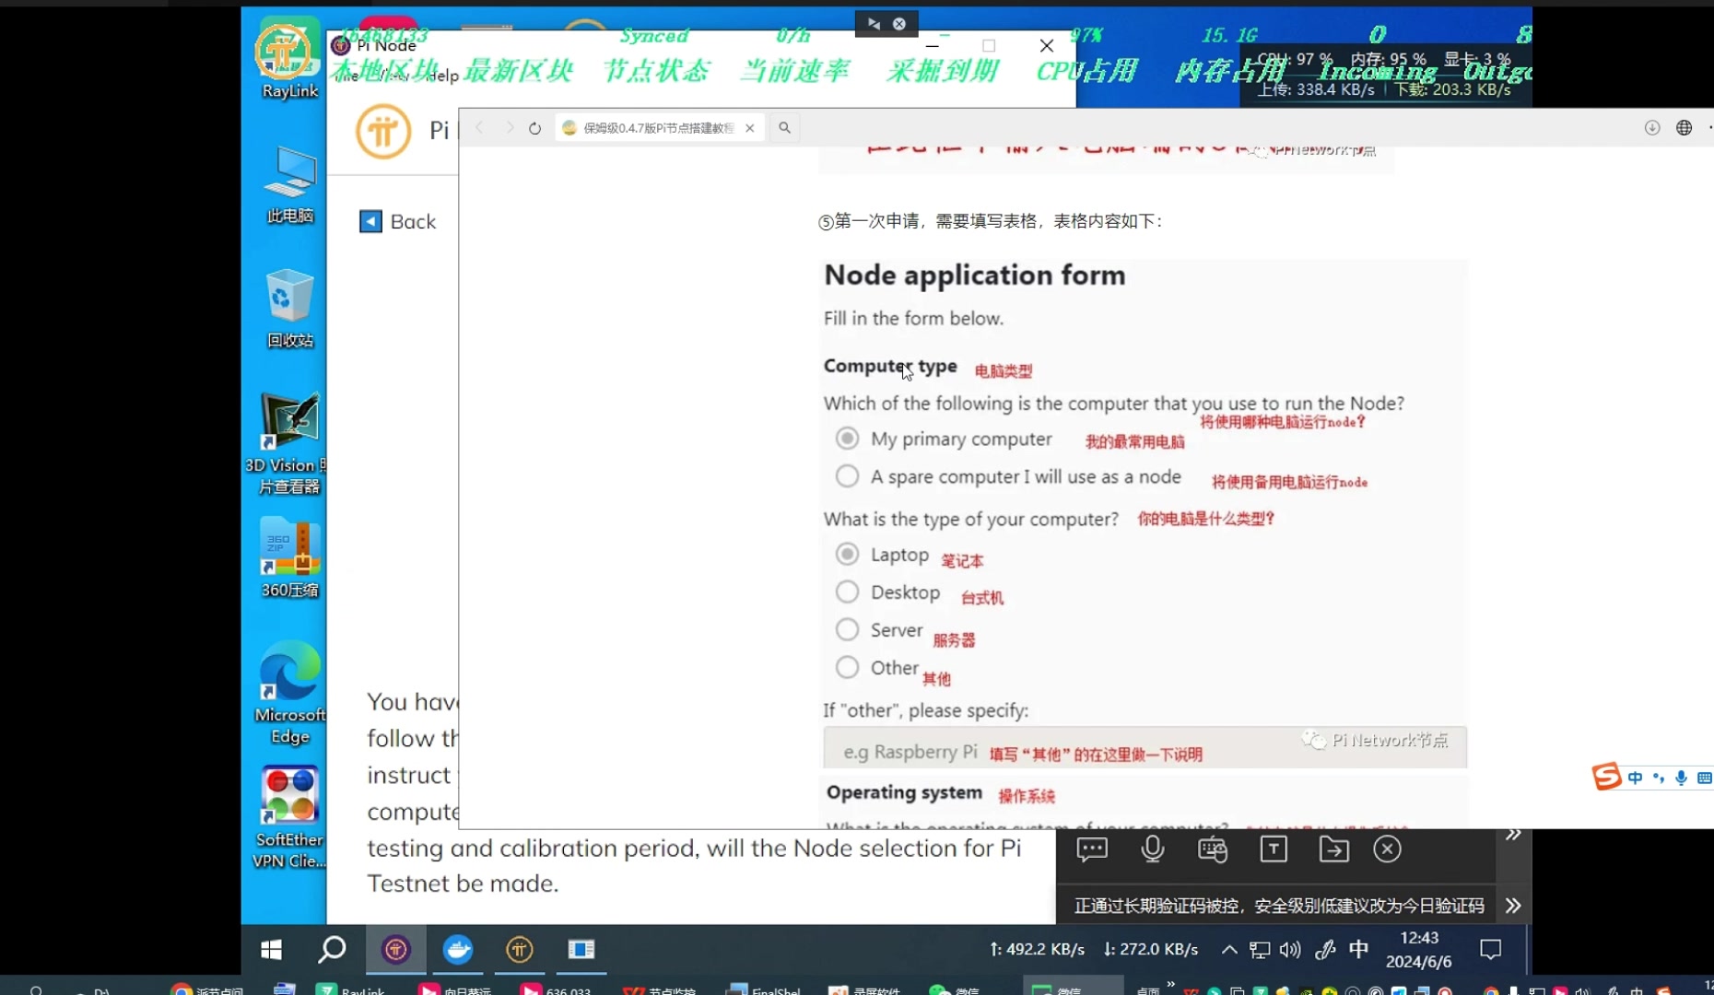Choose 'Desktop' as the computer type
The height and width of the screenshot is (995, 1714).
click(x=847, y=591)
